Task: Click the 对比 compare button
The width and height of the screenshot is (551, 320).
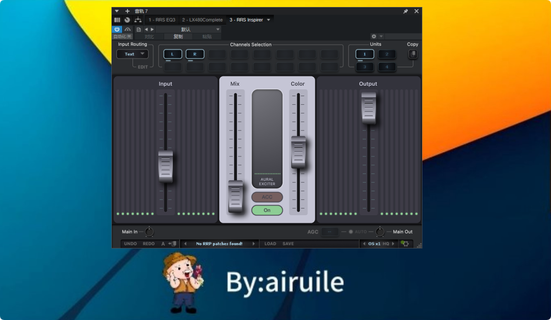Action: coord(149,37)
